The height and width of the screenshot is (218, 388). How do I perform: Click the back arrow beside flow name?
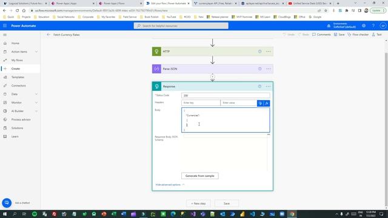point(48,35)
